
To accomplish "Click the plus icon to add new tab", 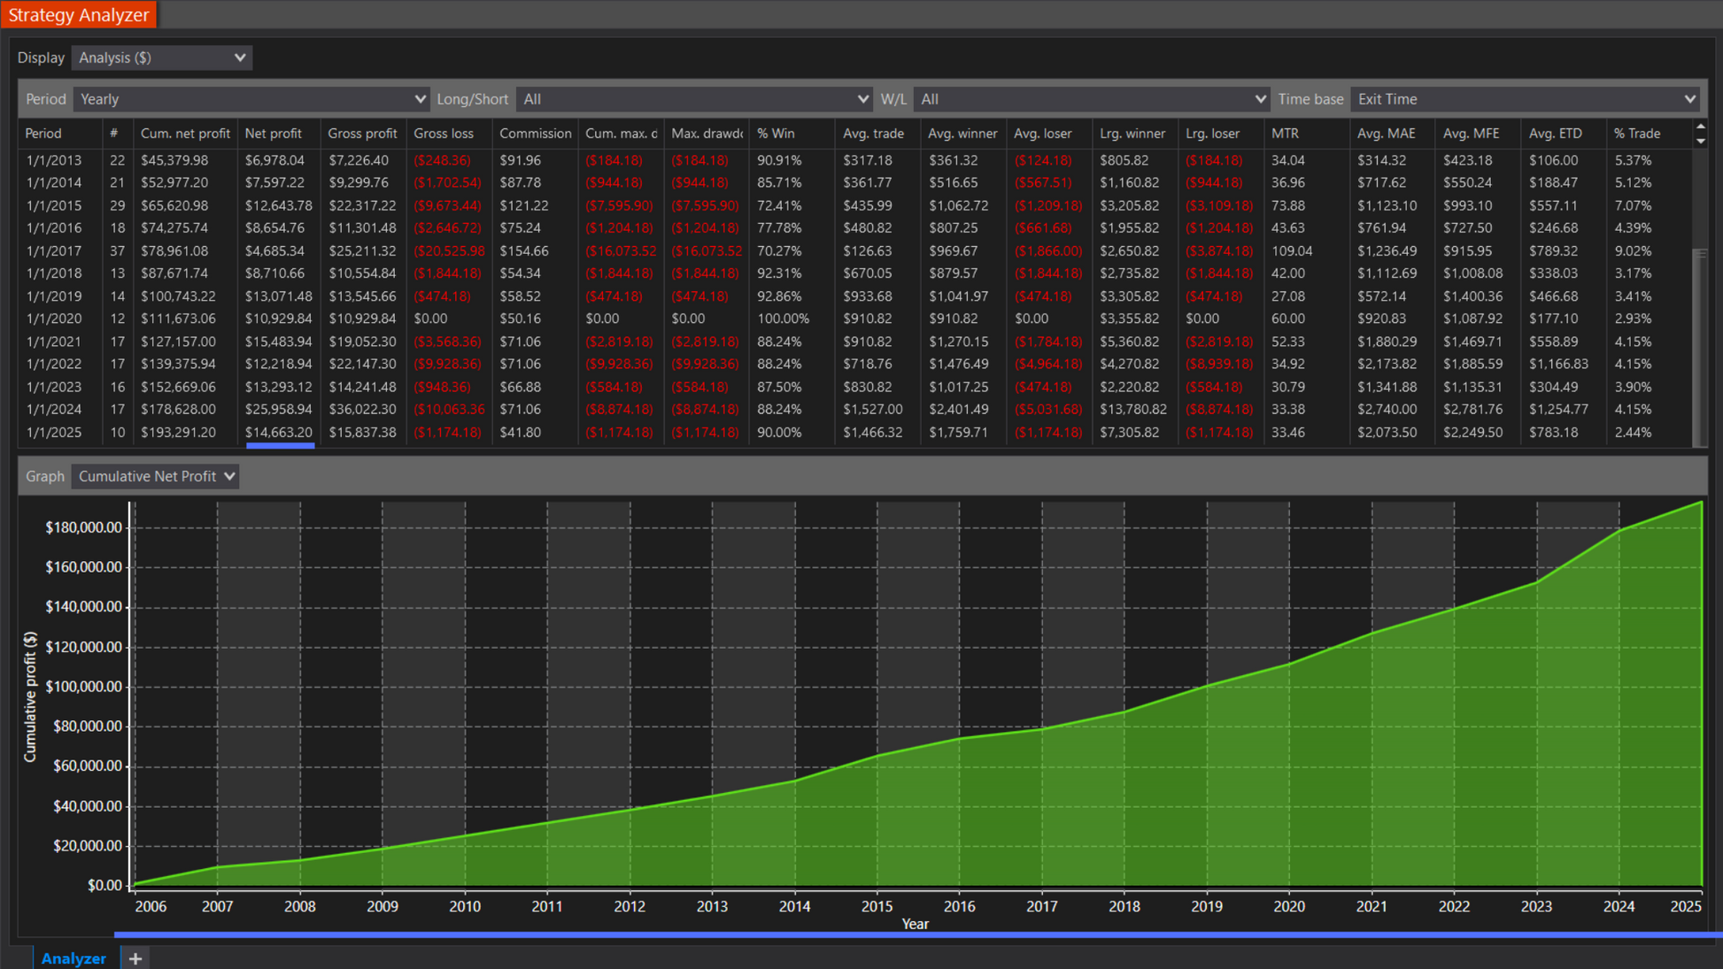I will tap(135, 958).
